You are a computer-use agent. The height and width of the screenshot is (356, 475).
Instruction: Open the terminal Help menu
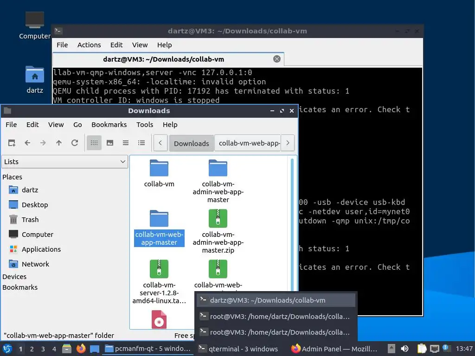click(x=165, y=45)
